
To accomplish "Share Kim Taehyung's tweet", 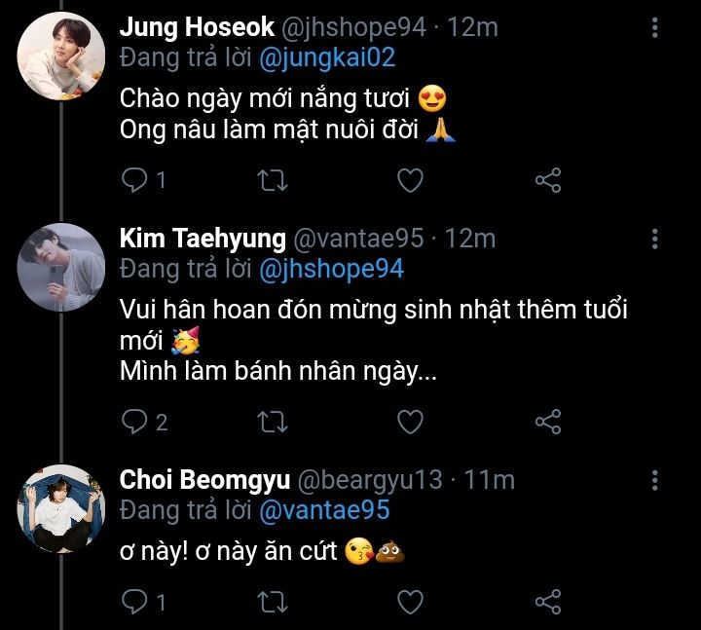I will point(548,421).
